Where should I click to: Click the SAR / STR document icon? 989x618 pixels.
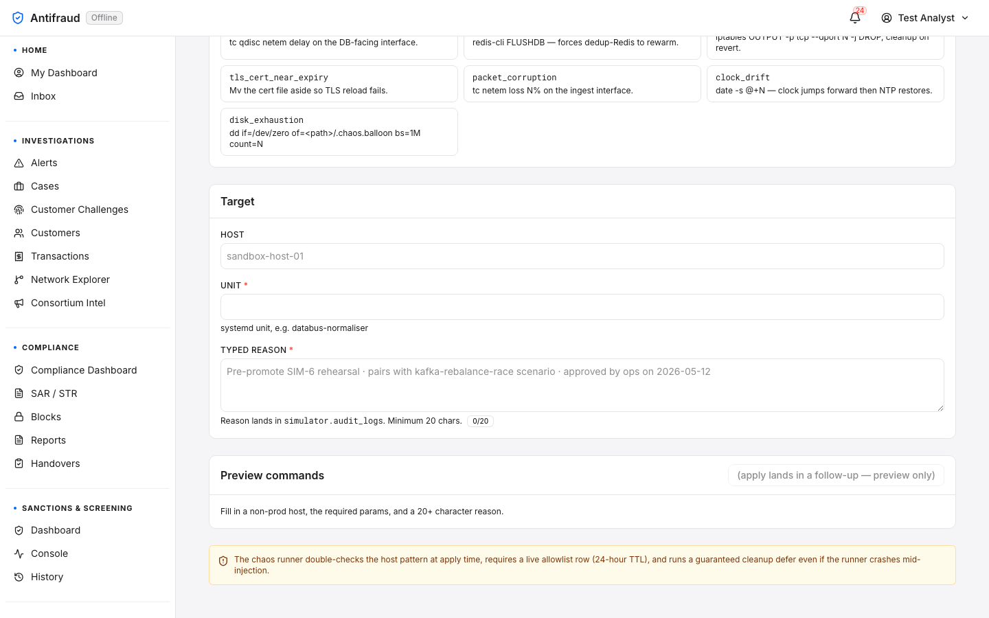click(19, 393)
